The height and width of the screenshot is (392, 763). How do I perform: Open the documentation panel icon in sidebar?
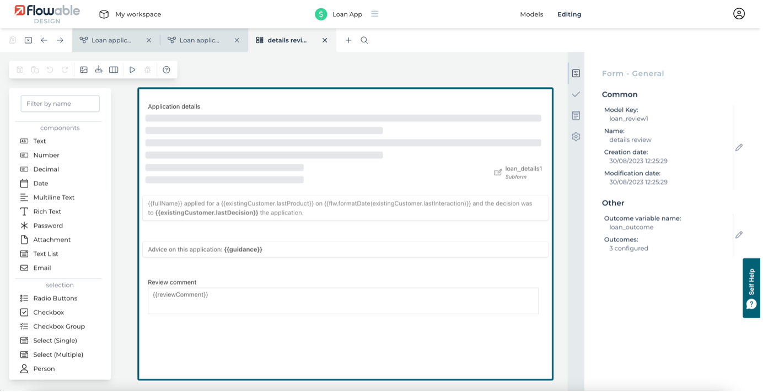tap(576, 116)
